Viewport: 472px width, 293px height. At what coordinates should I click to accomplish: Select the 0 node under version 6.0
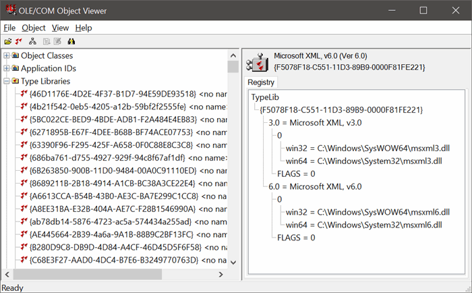279,199
